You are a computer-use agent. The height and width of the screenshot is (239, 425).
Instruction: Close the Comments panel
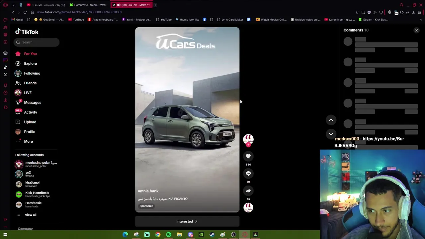pos(416,30)
